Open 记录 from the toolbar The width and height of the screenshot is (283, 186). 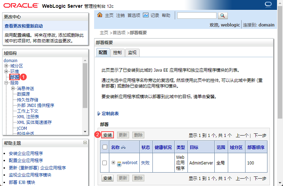click(x=155, y=15)
